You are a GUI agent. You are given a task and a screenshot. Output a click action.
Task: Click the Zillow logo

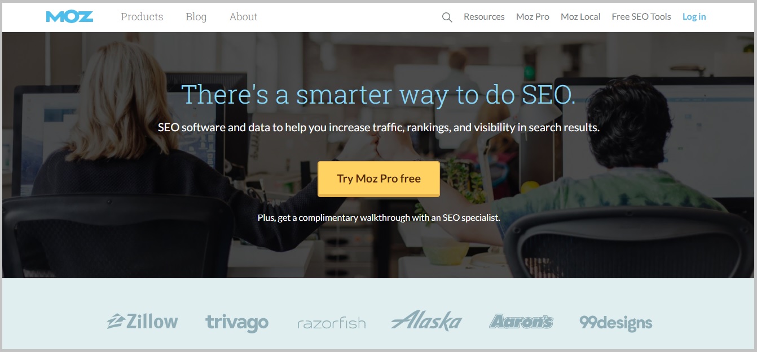[143, 322]
